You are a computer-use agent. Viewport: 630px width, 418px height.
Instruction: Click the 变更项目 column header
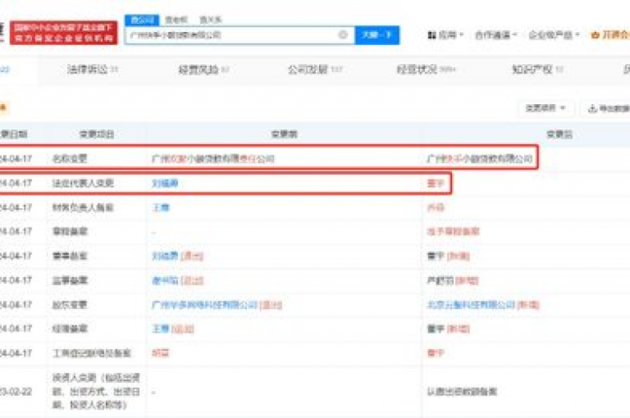click(97, 134)
